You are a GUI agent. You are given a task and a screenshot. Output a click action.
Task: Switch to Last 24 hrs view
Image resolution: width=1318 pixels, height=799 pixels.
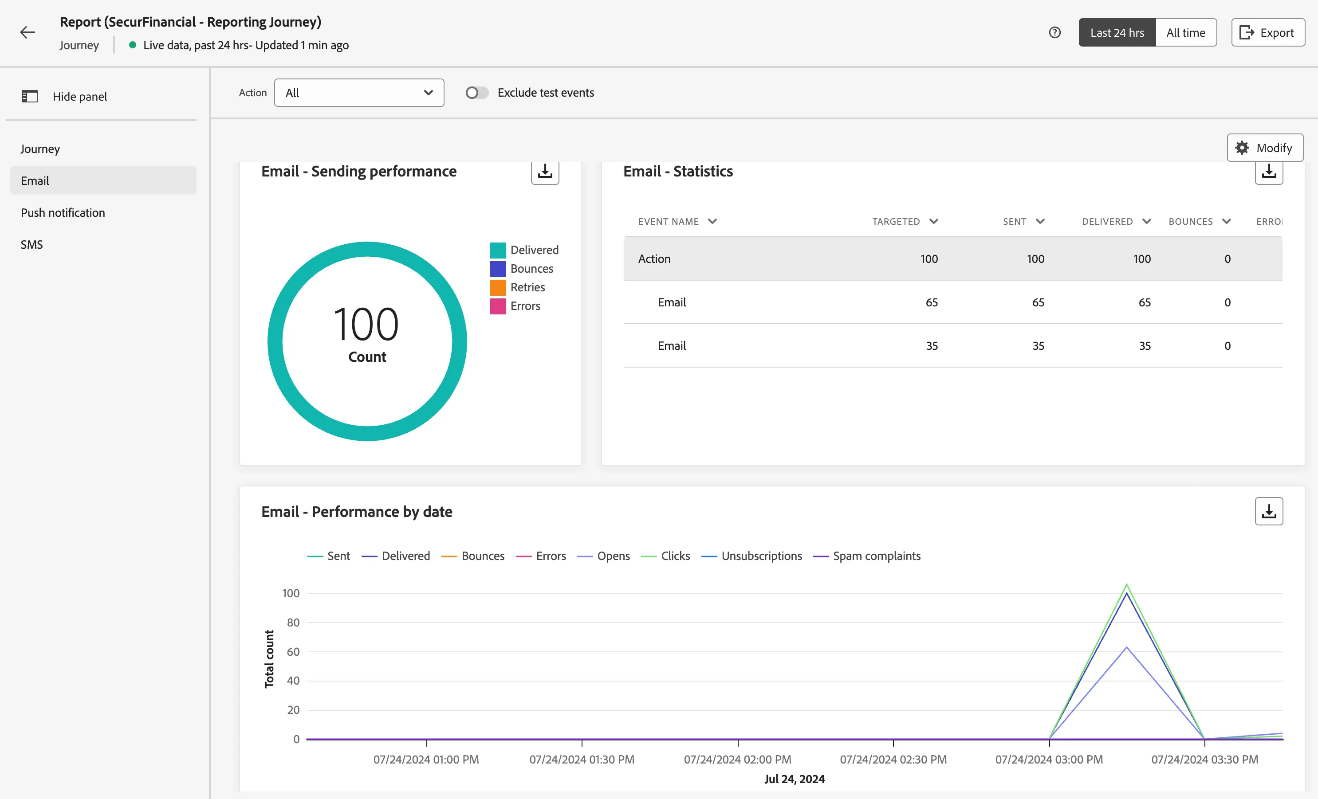(1117, 33)
